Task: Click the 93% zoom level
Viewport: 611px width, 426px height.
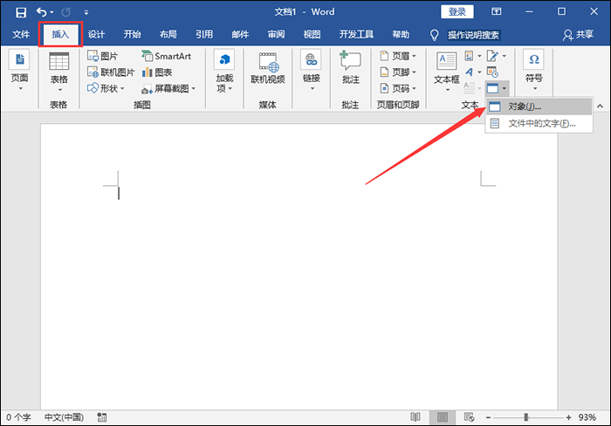Action: click(x=587, y=417)
